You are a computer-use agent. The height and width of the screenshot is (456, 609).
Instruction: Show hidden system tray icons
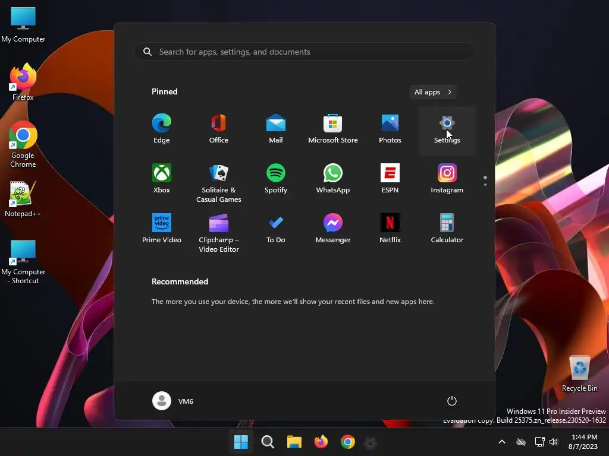[x=502, y=442]
